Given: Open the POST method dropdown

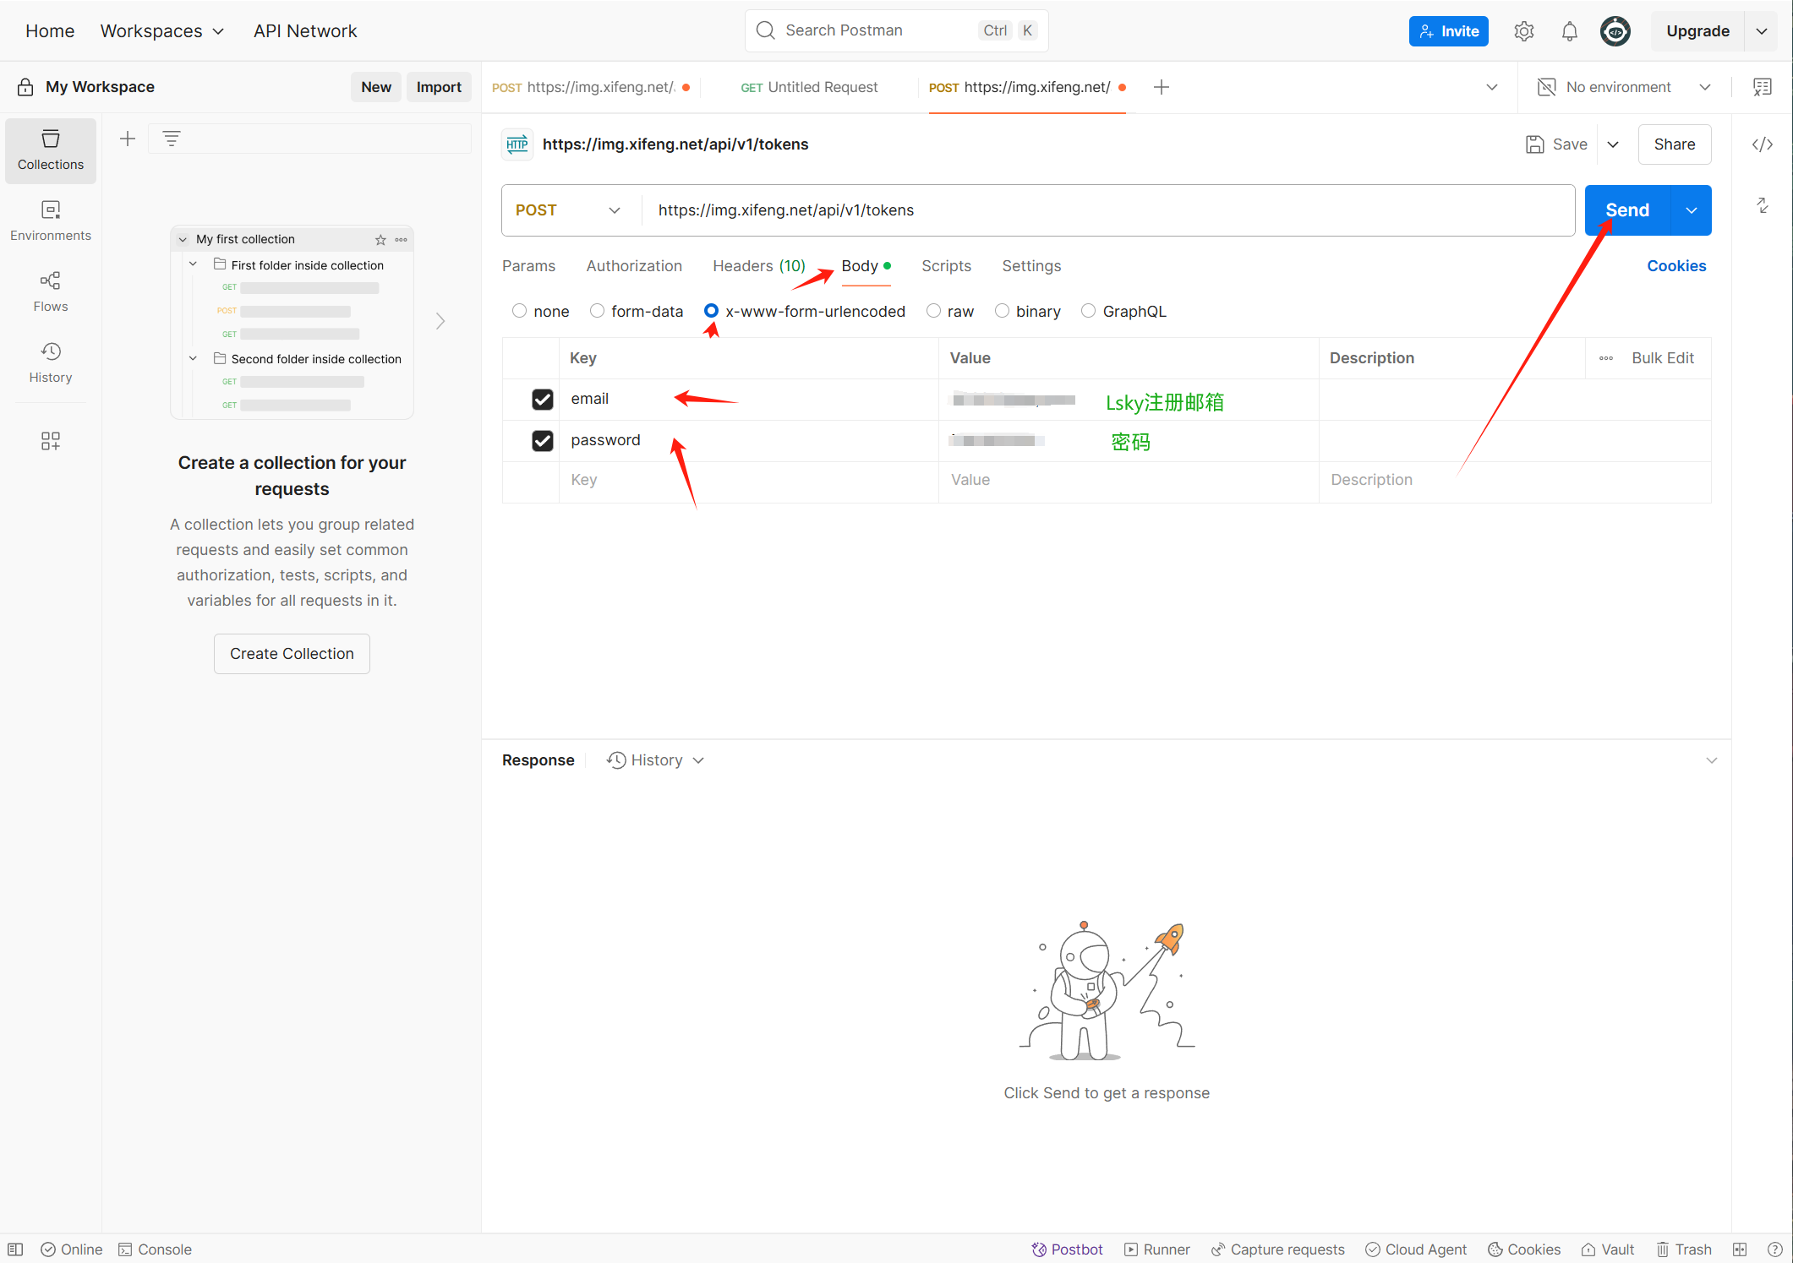Looking at the screenshot, I should click(569, 210).
